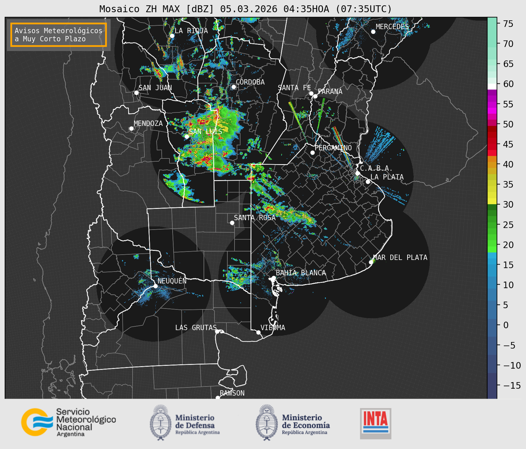Click the Mar del Plata marker dot
Image resolution: width=526 pixels, height=449 pixels.
point(371,262)
